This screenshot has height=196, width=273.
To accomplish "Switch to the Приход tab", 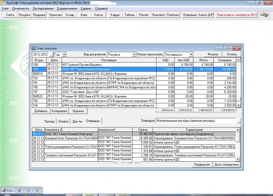I will pyautogui.click(x=49, y=121).
